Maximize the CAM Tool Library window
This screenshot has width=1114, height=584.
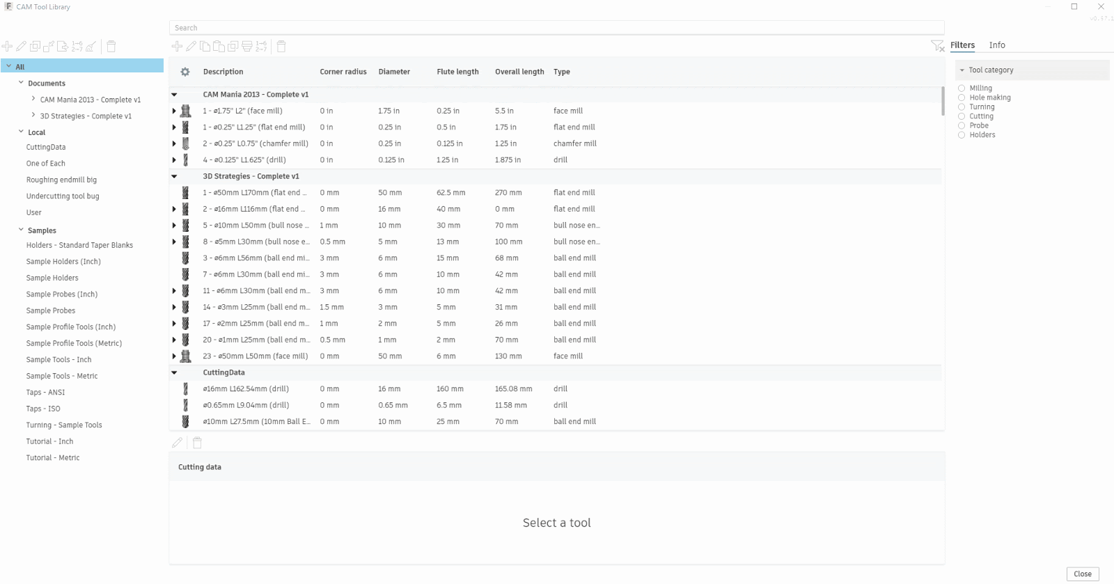[1074, 7]
